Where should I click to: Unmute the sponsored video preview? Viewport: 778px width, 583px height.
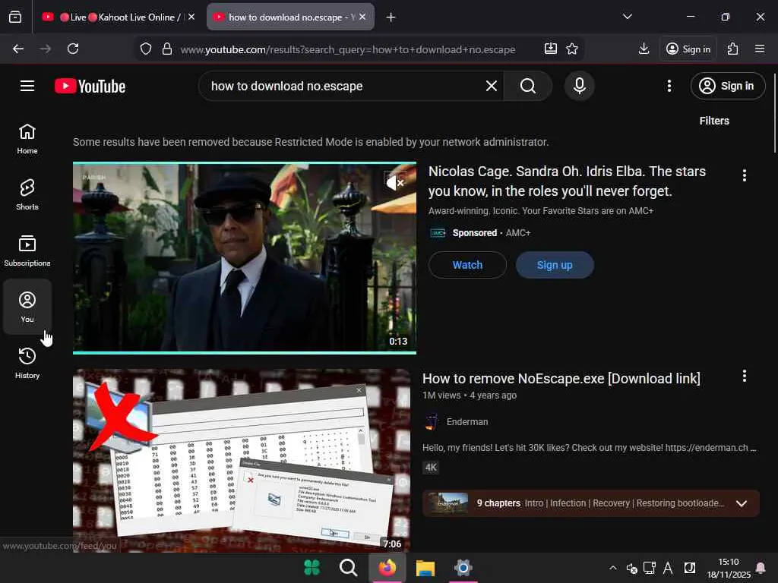coord(395,183)
